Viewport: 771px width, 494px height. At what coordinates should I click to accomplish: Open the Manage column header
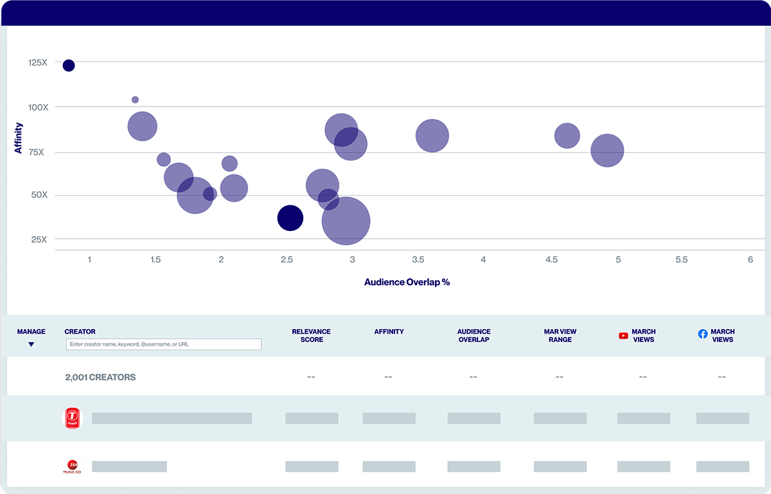click(x=31, y=332)
